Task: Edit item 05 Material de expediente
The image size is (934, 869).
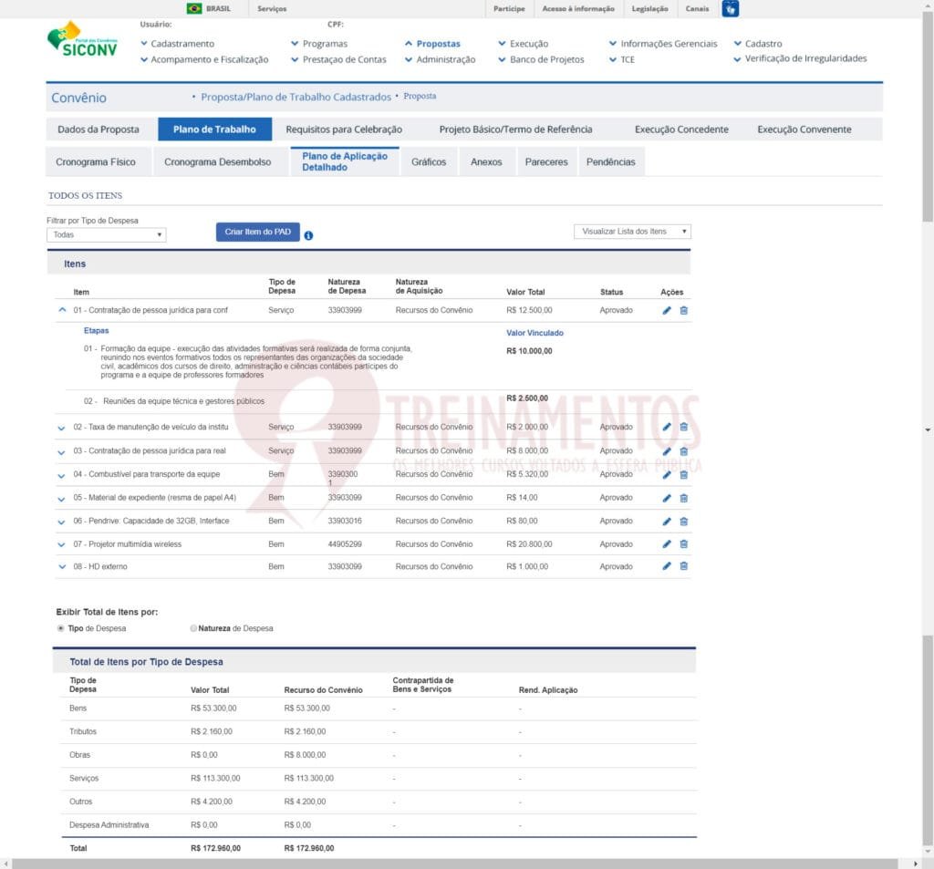Action: (667, 498)
